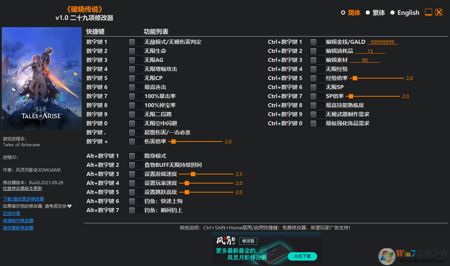Open 下载/查找更多修改器 link

click(x=23, y=199)
